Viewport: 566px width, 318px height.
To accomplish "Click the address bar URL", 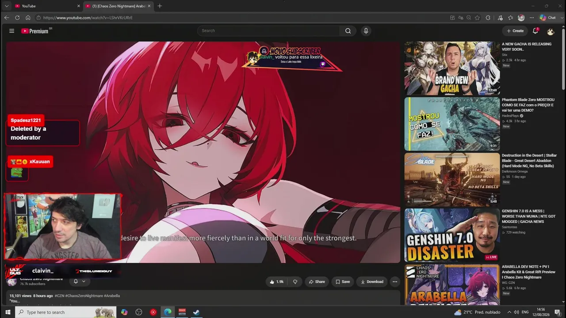I will click(88, 18).
